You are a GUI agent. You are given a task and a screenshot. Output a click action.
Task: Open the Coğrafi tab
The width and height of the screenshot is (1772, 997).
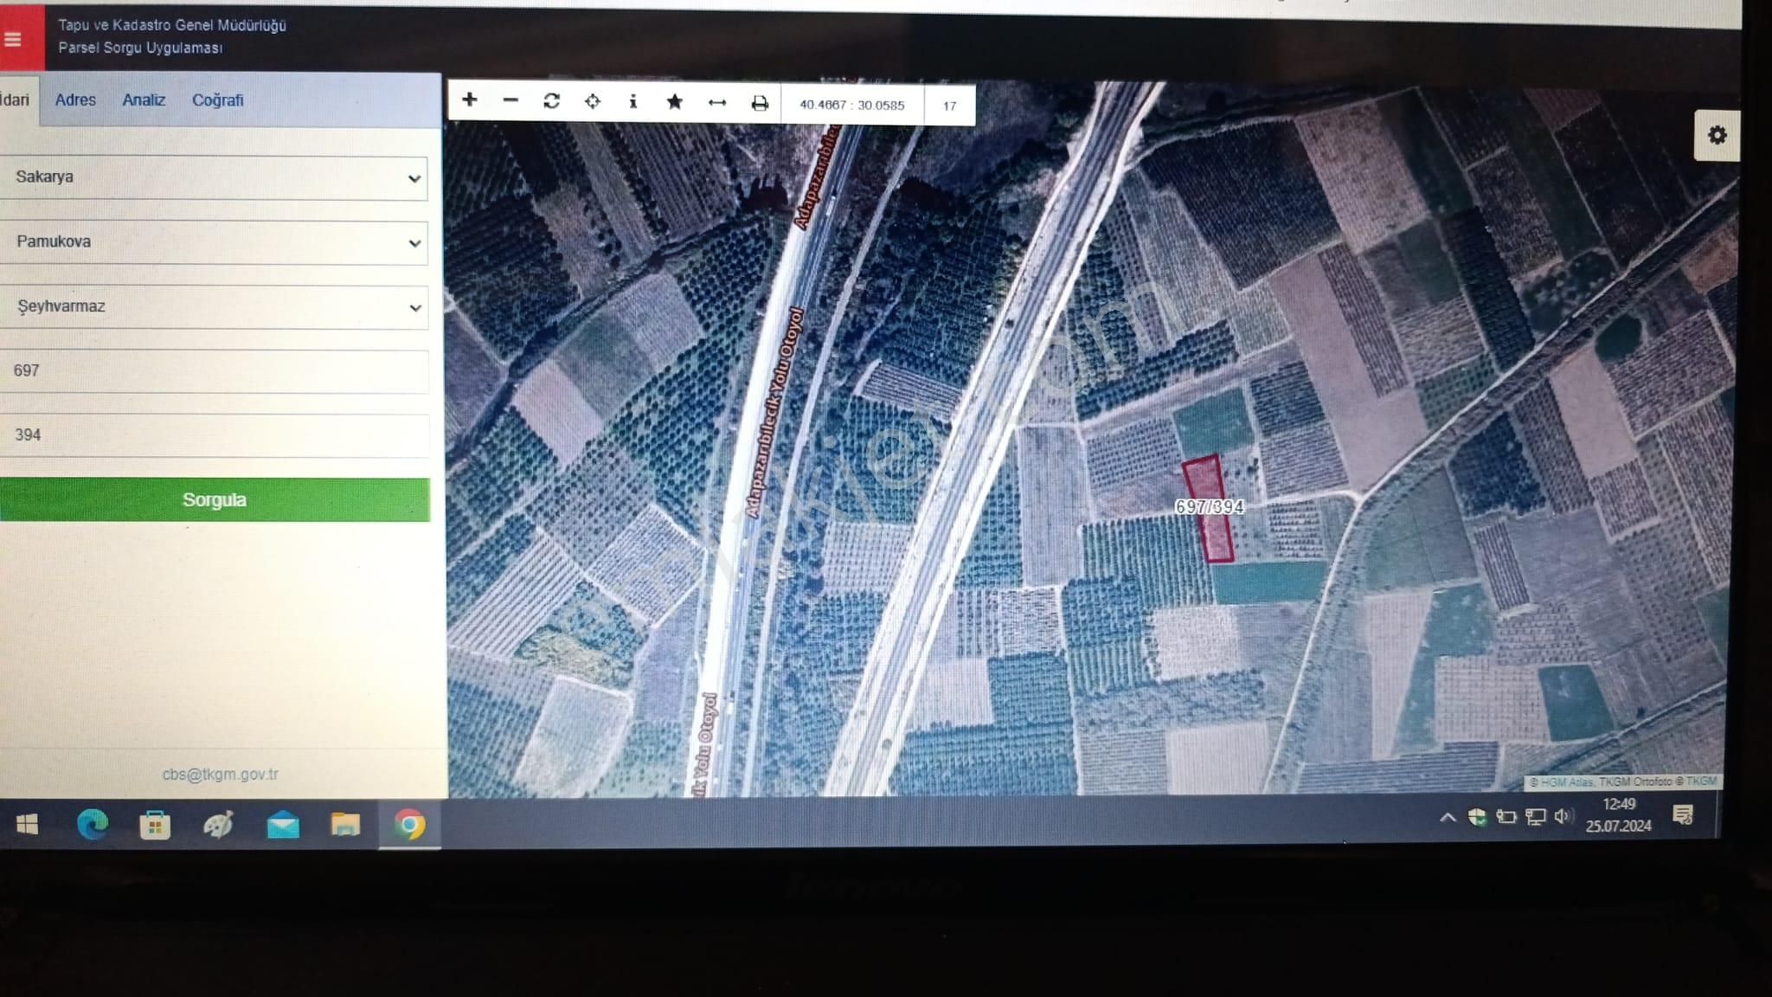coord(217,100)
